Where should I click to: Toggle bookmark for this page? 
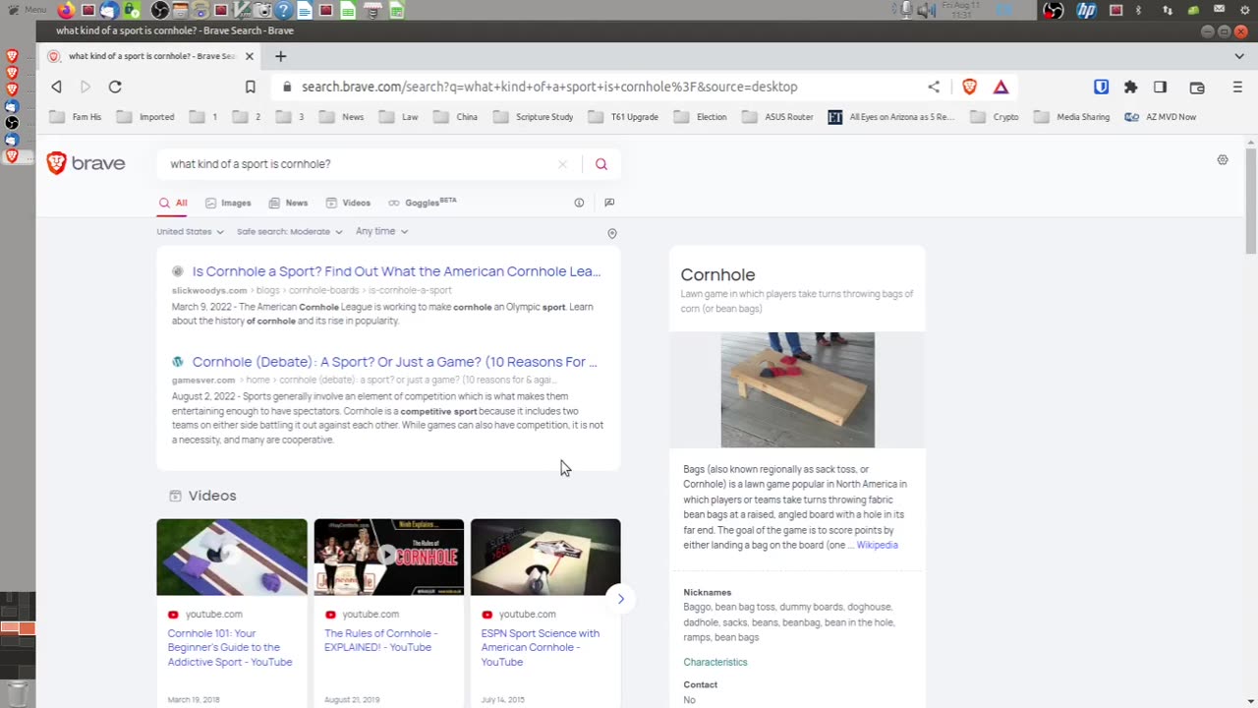coord(251,87)
